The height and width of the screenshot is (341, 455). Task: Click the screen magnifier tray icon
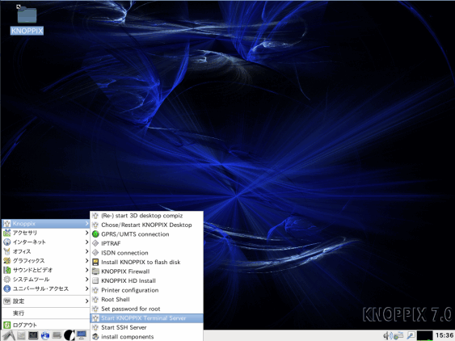coord(411,335)
